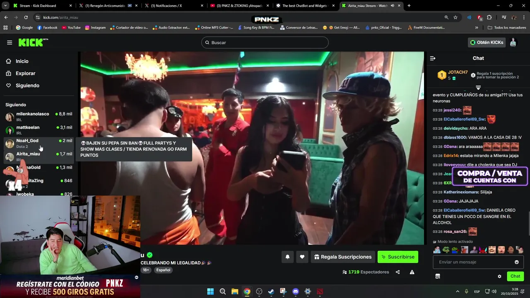Click the Suscribirse button
This screenshot has height=298, width=530.
click(x=398, y=257)
